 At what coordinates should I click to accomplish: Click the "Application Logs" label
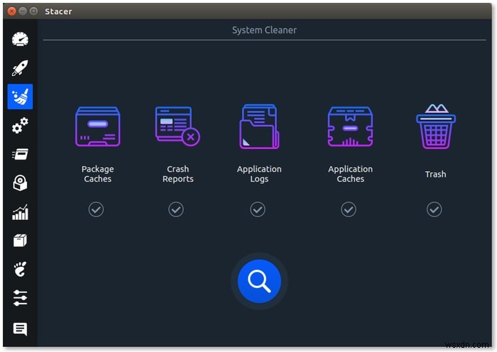click(259, 174)
